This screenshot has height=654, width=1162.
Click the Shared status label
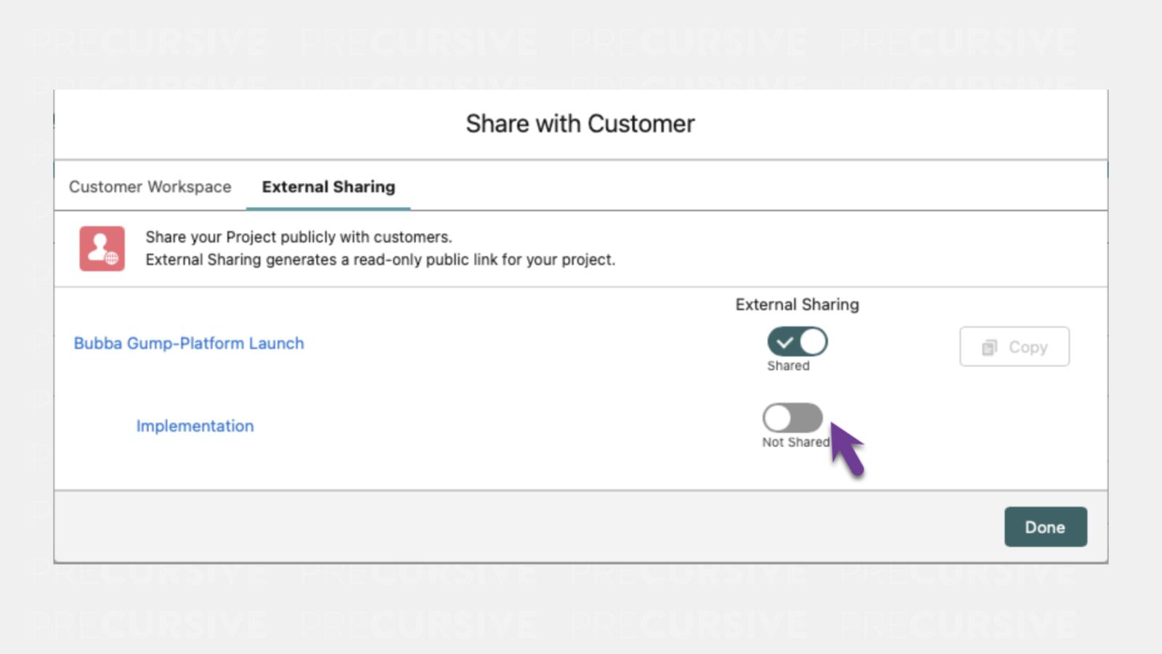pyautogui.click(x=788, y=366)
